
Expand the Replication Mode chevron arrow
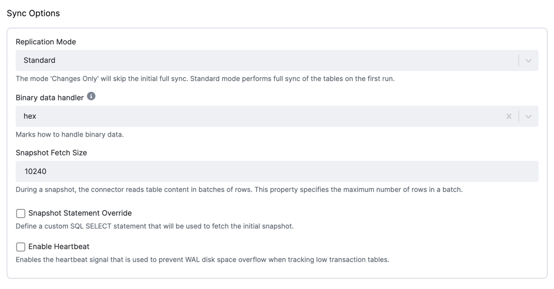(x=528, y=61)
